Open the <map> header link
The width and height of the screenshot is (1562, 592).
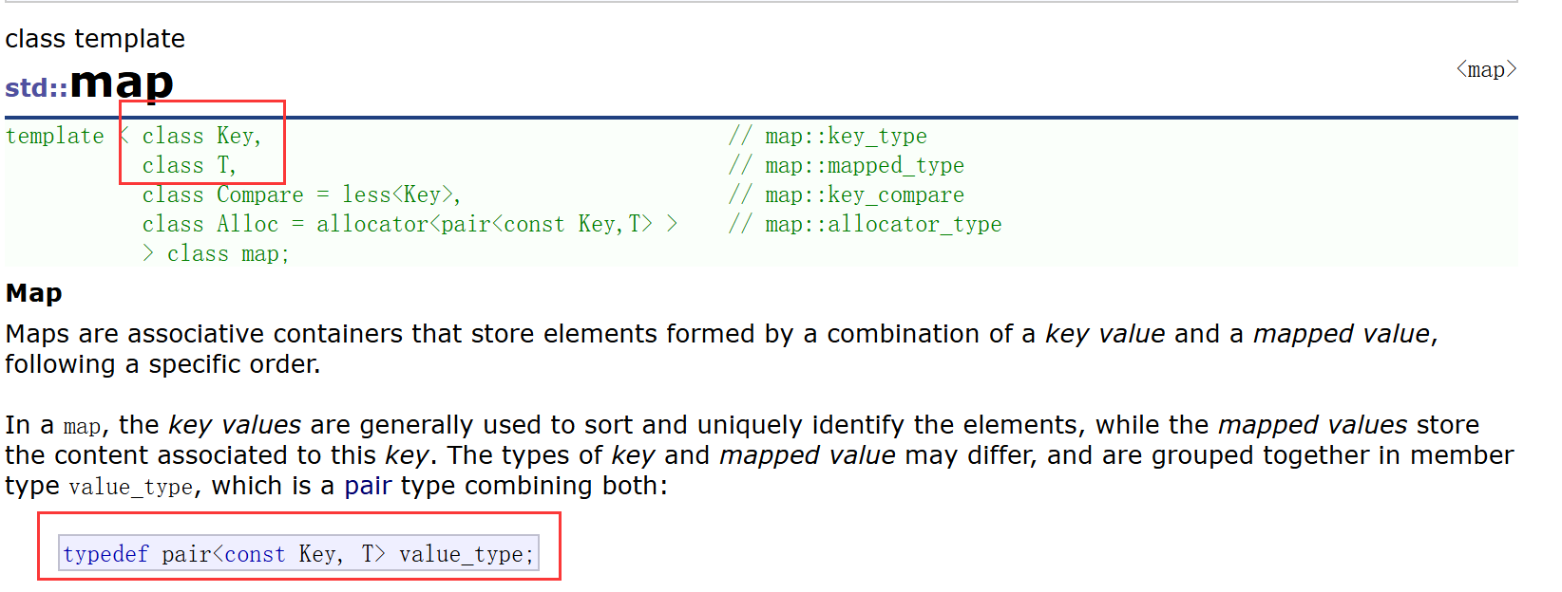click(1486, 69)
